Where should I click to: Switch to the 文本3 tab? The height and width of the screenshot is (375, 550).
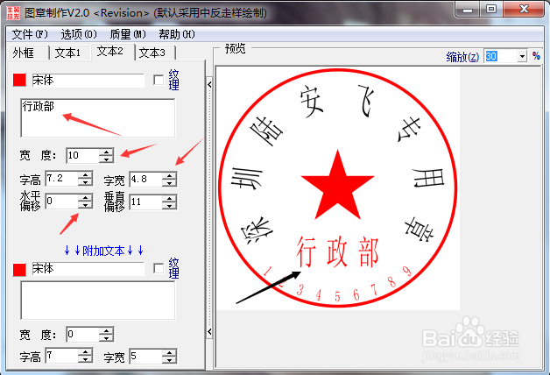[154, 53]
